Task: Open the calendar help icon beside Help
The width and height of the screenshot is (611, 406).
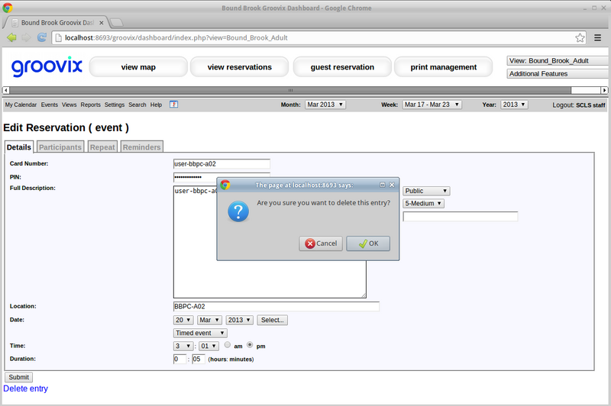Action: tap(174, 105)
